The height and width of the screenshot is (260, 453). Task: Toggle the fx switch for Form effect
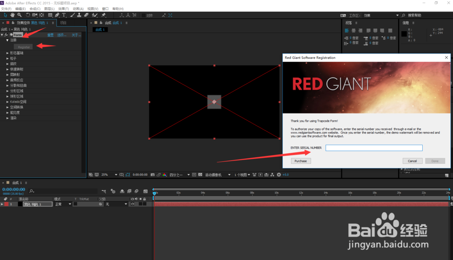tap(6, 35)
